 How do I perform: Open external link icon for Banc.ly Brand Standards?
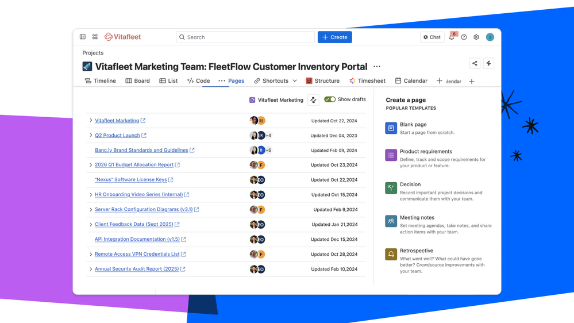[x=192, y=150]
